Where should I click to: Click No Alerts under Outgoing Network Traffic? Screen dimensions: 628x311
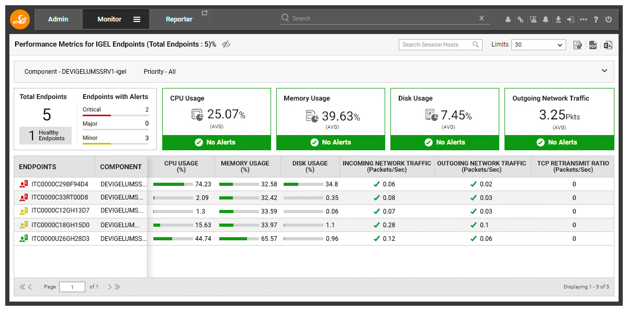click(559, 142)
